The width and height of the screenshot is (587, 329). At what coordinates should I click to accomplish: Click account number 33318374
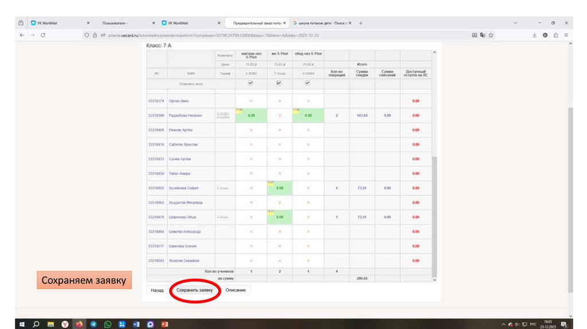tap(156, 101)
